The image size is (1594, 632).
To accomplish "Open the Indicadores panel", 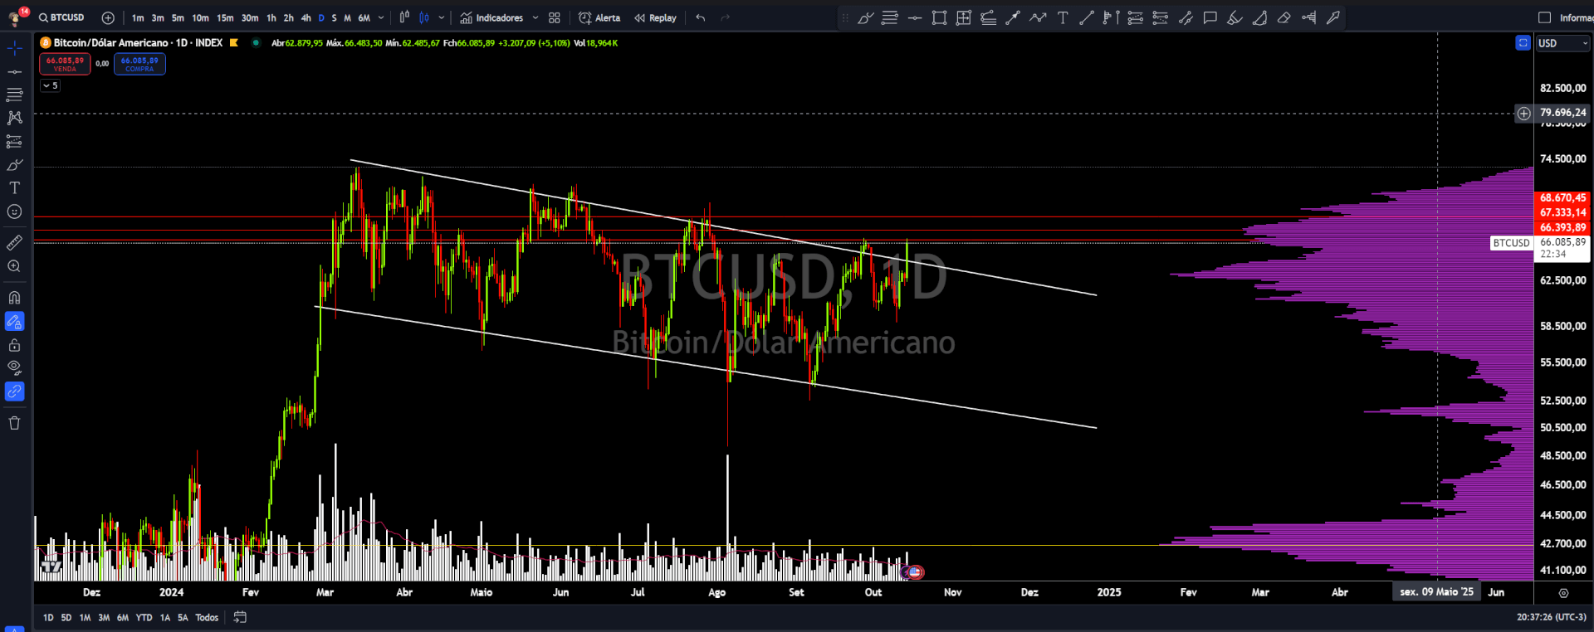I will [491, 17].
